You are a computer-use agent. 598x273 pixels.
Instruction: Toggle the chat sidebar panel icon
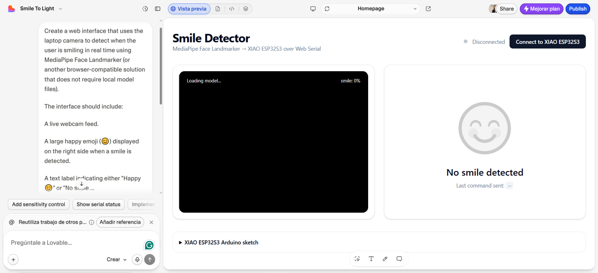click(x=157, y=9)
